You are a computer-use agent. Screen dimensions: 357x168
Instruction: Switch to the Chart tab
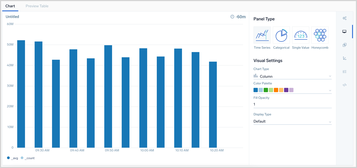point(10,6)
